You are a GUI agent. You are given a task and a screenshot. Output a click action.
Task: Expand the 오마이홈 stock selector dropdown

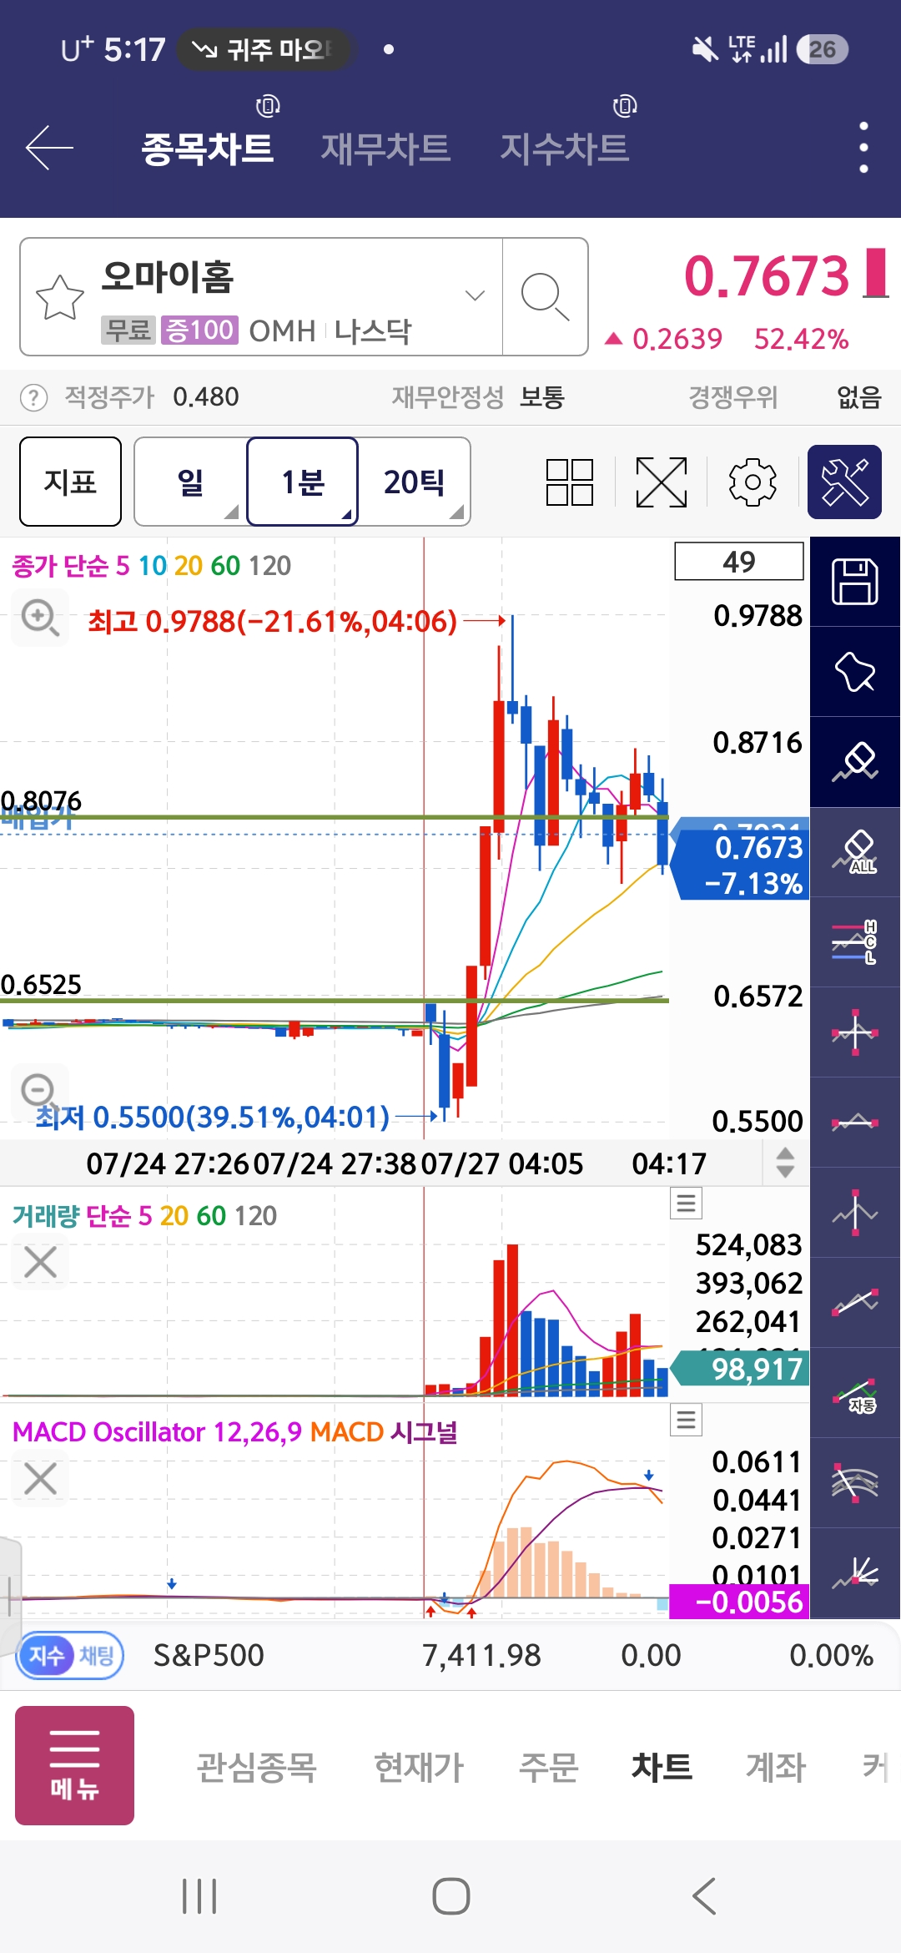[x=475, y=295]
